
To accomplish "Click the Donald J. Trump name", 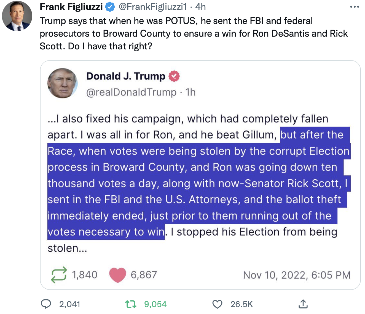I will 126,76.
